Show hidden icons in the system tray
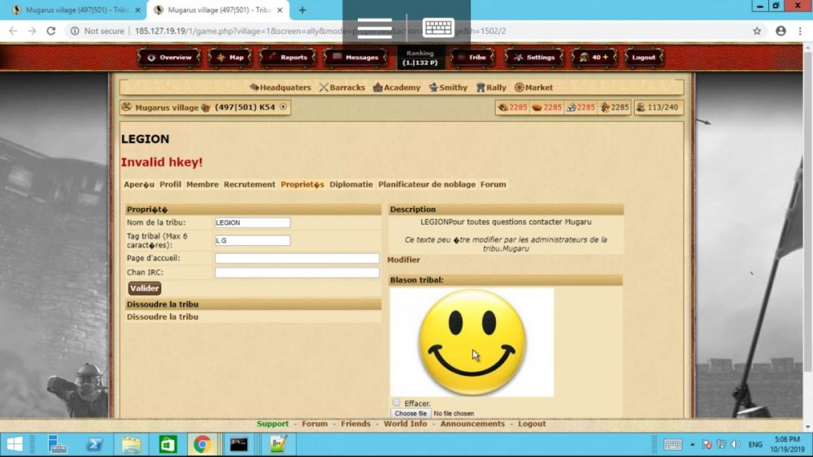The width and height of the screenshot is (813, 457). (693, 445)
